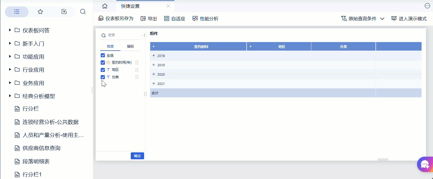Image resolution: width=433 pixels, height=179 pixels.
Task: Click in the field 搜索 box
Action: [x=121, y=35]
